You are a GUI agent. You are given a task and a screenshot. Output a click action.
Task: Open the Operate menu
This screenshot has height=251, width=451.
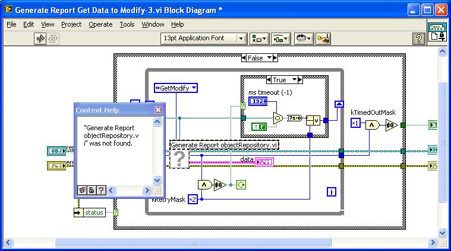100,25
